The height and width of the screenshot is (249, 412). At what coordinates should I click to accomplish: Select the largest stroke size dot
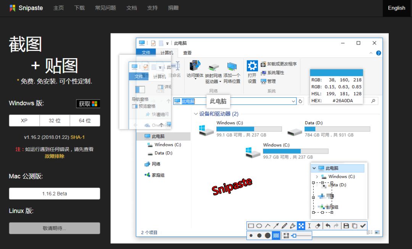(x=267, y=235)
